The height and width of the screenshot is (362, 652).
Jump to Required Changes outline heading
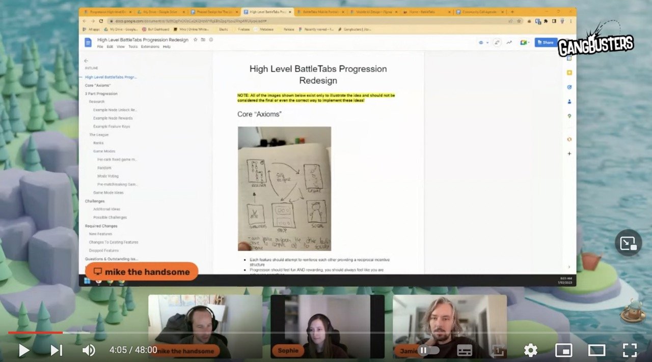tap(101, 226)
